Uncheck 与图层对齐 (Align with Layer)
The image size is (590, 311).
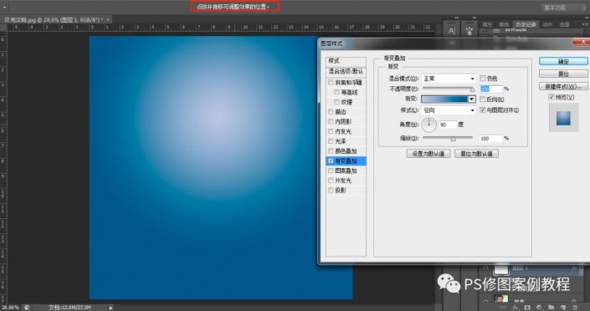482,110
